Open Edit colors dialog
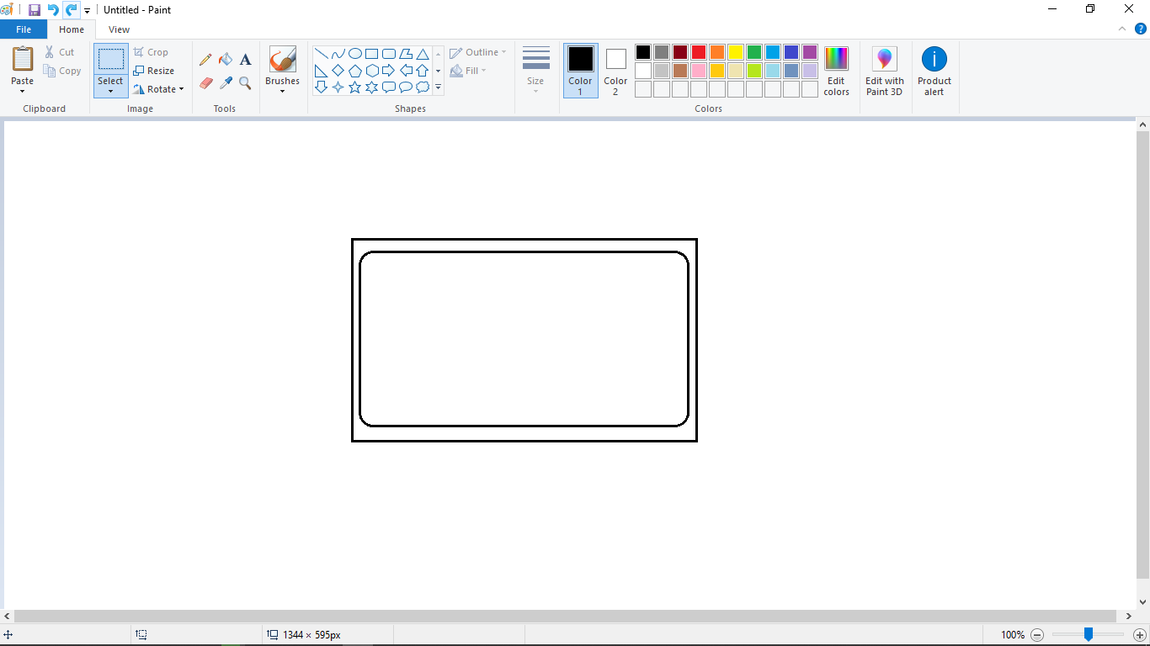Viewport: 1150px width, 646px height. coord(836,71)
